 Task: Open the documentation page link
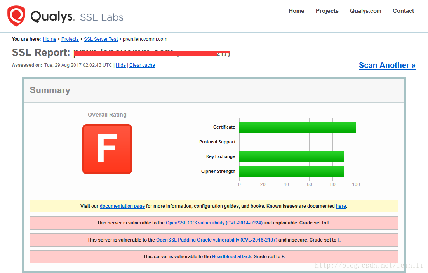(x=122, y=206)
